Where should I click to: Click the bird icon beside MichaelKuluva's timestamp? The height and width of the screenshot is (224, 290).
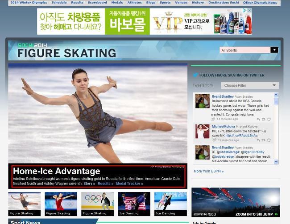[x=214, y=140]
